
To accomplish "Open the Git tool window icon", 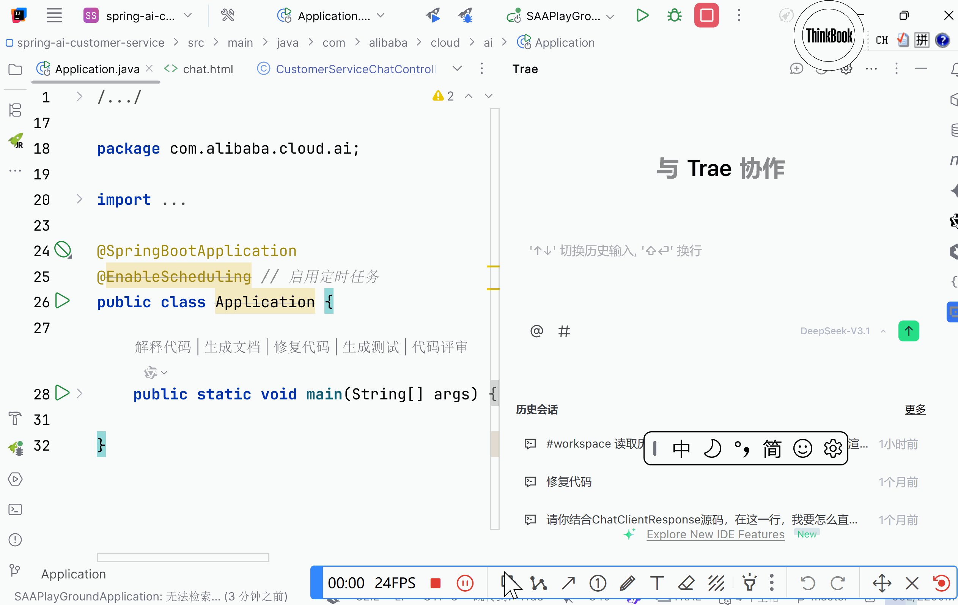I will click(x=15, y=570).
